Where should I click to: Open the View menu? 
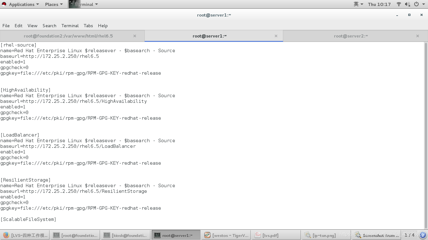click(32, 26)
